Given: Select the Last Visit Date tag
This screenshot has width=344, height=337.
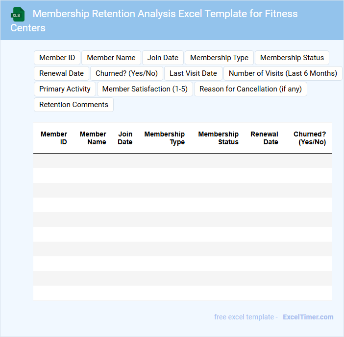Looking at the screenshot, I should 193,73.
